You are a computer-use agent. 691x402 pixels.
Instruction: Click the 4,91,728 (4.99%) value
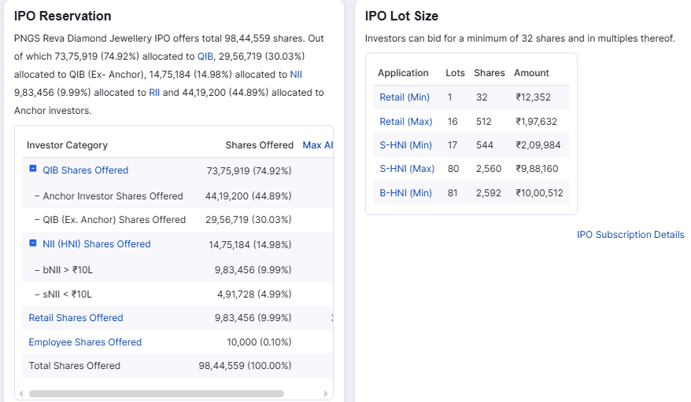pyautogui.click(x=254, y=294)
